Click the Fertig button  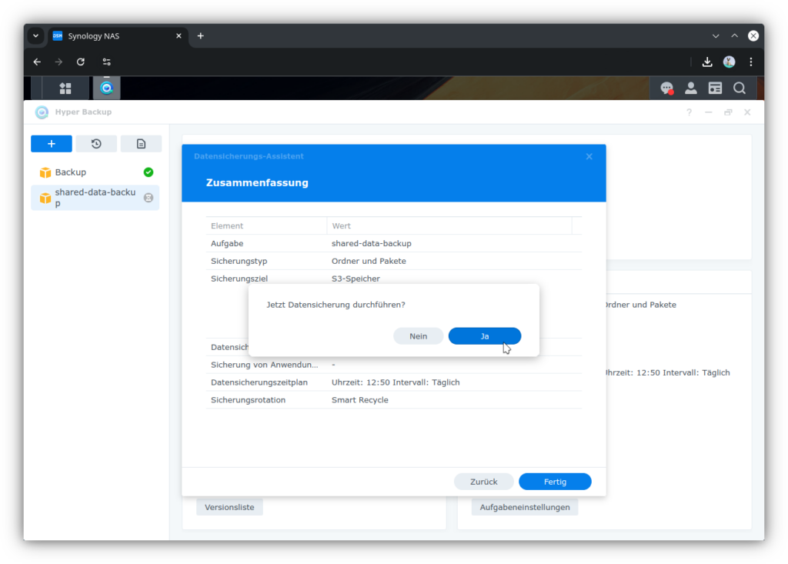tap(555, 482)
